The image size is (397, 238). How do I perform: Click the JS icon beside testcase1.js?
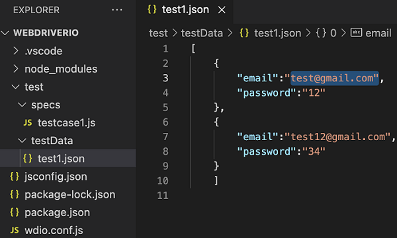[x=28, y=123]
